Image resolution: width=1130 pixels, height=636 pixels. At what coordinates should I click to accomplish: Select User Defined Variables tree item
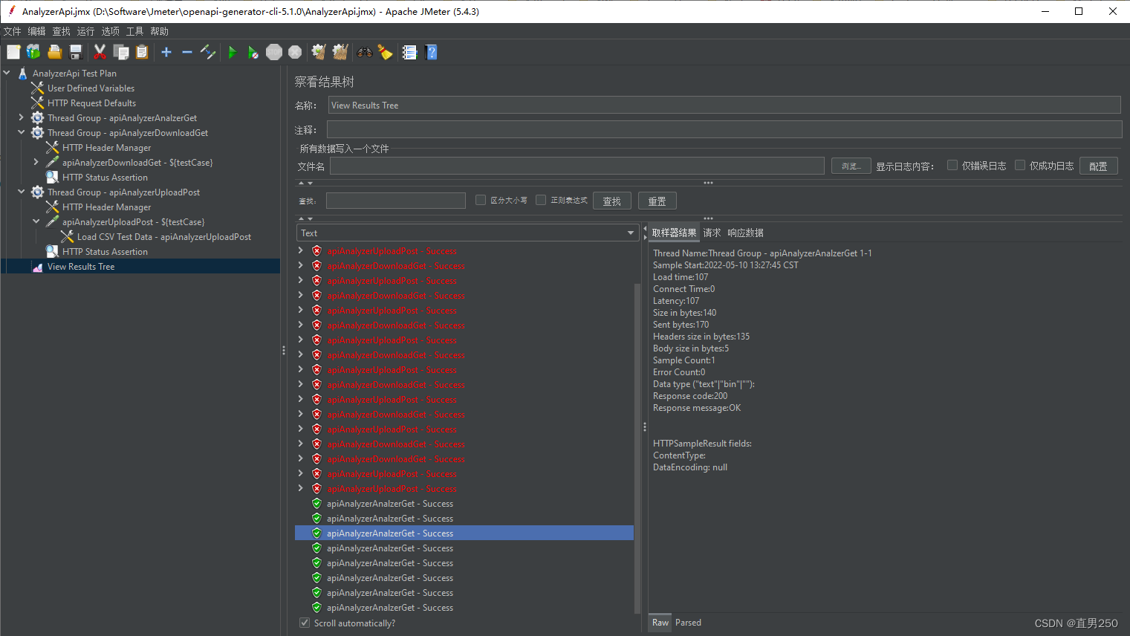[91, 88]
